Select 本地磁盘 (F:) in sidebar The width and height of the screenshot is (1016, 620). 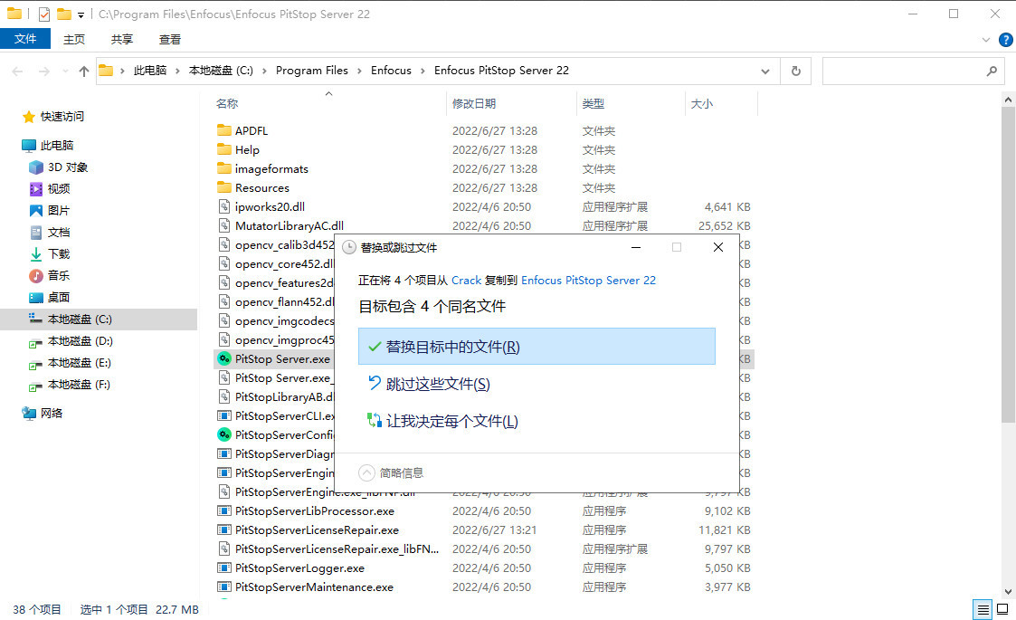click(79, 385)
